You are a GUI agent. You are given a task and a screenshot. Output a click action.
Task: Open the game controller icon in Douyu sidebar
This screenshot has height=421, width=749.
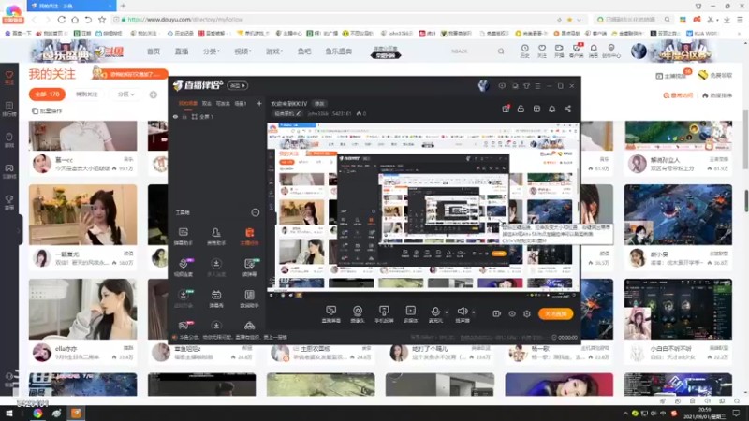point(9,171)
